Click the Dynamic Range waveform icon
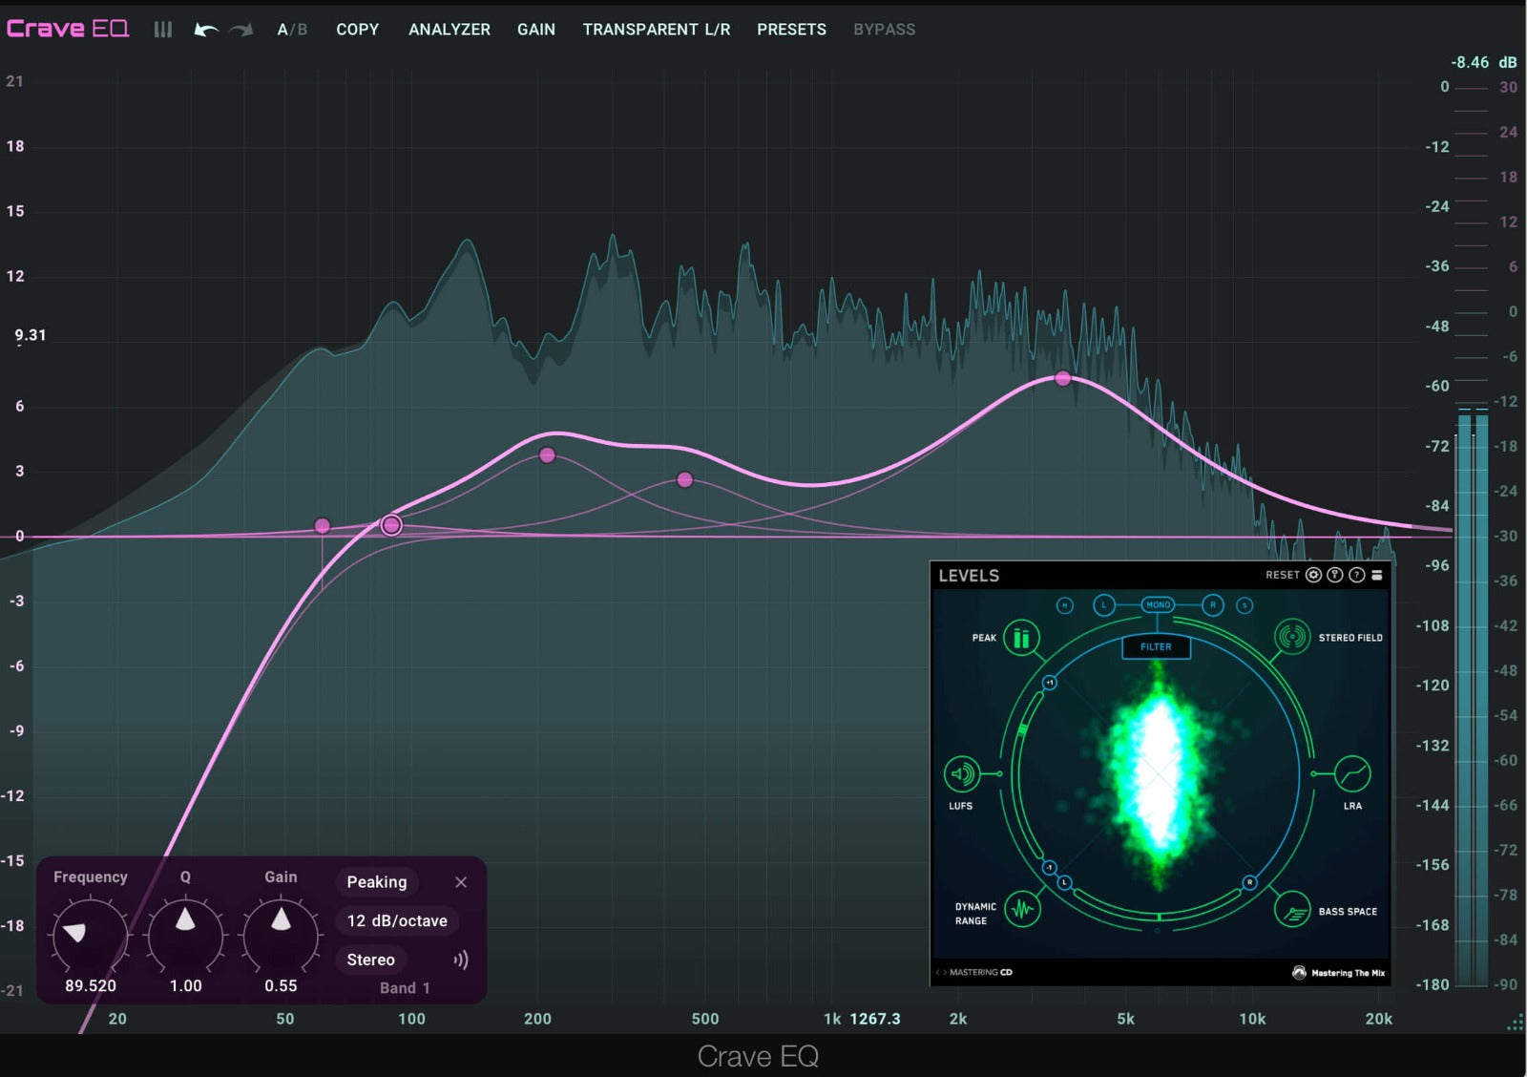 pos(1022,910)
